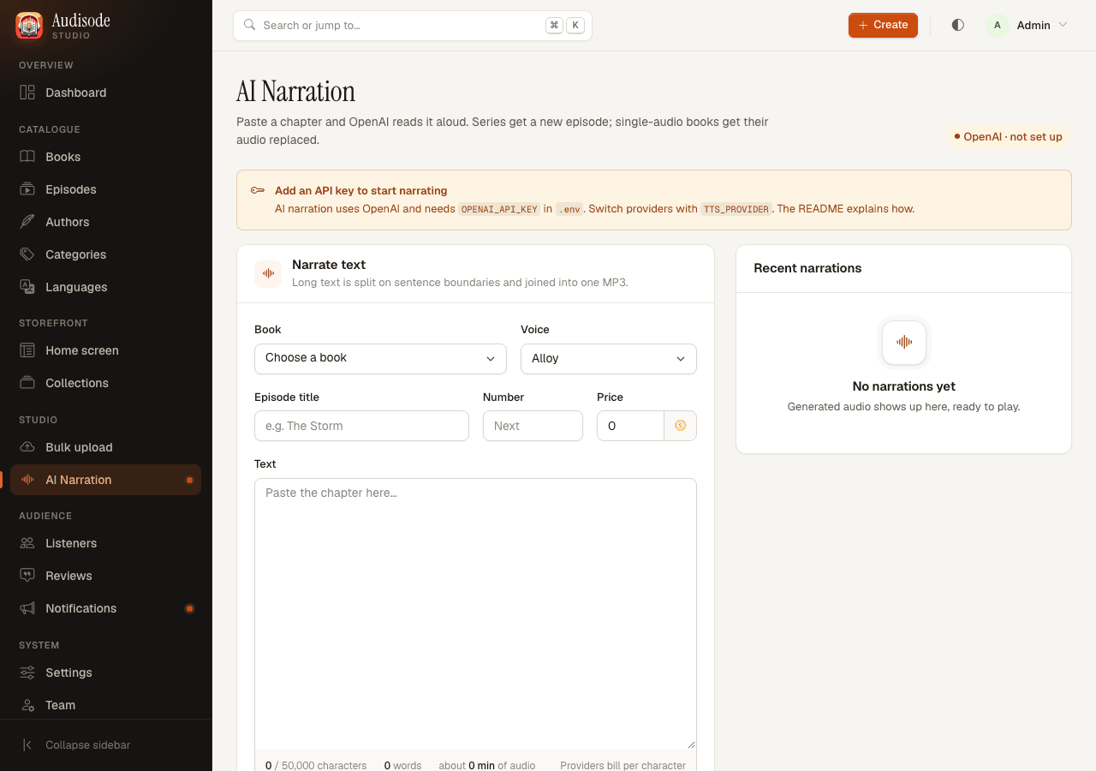The image size is (1096, 771).
Task: Click the coin icon beside Price
Action: tap(681, 426)
